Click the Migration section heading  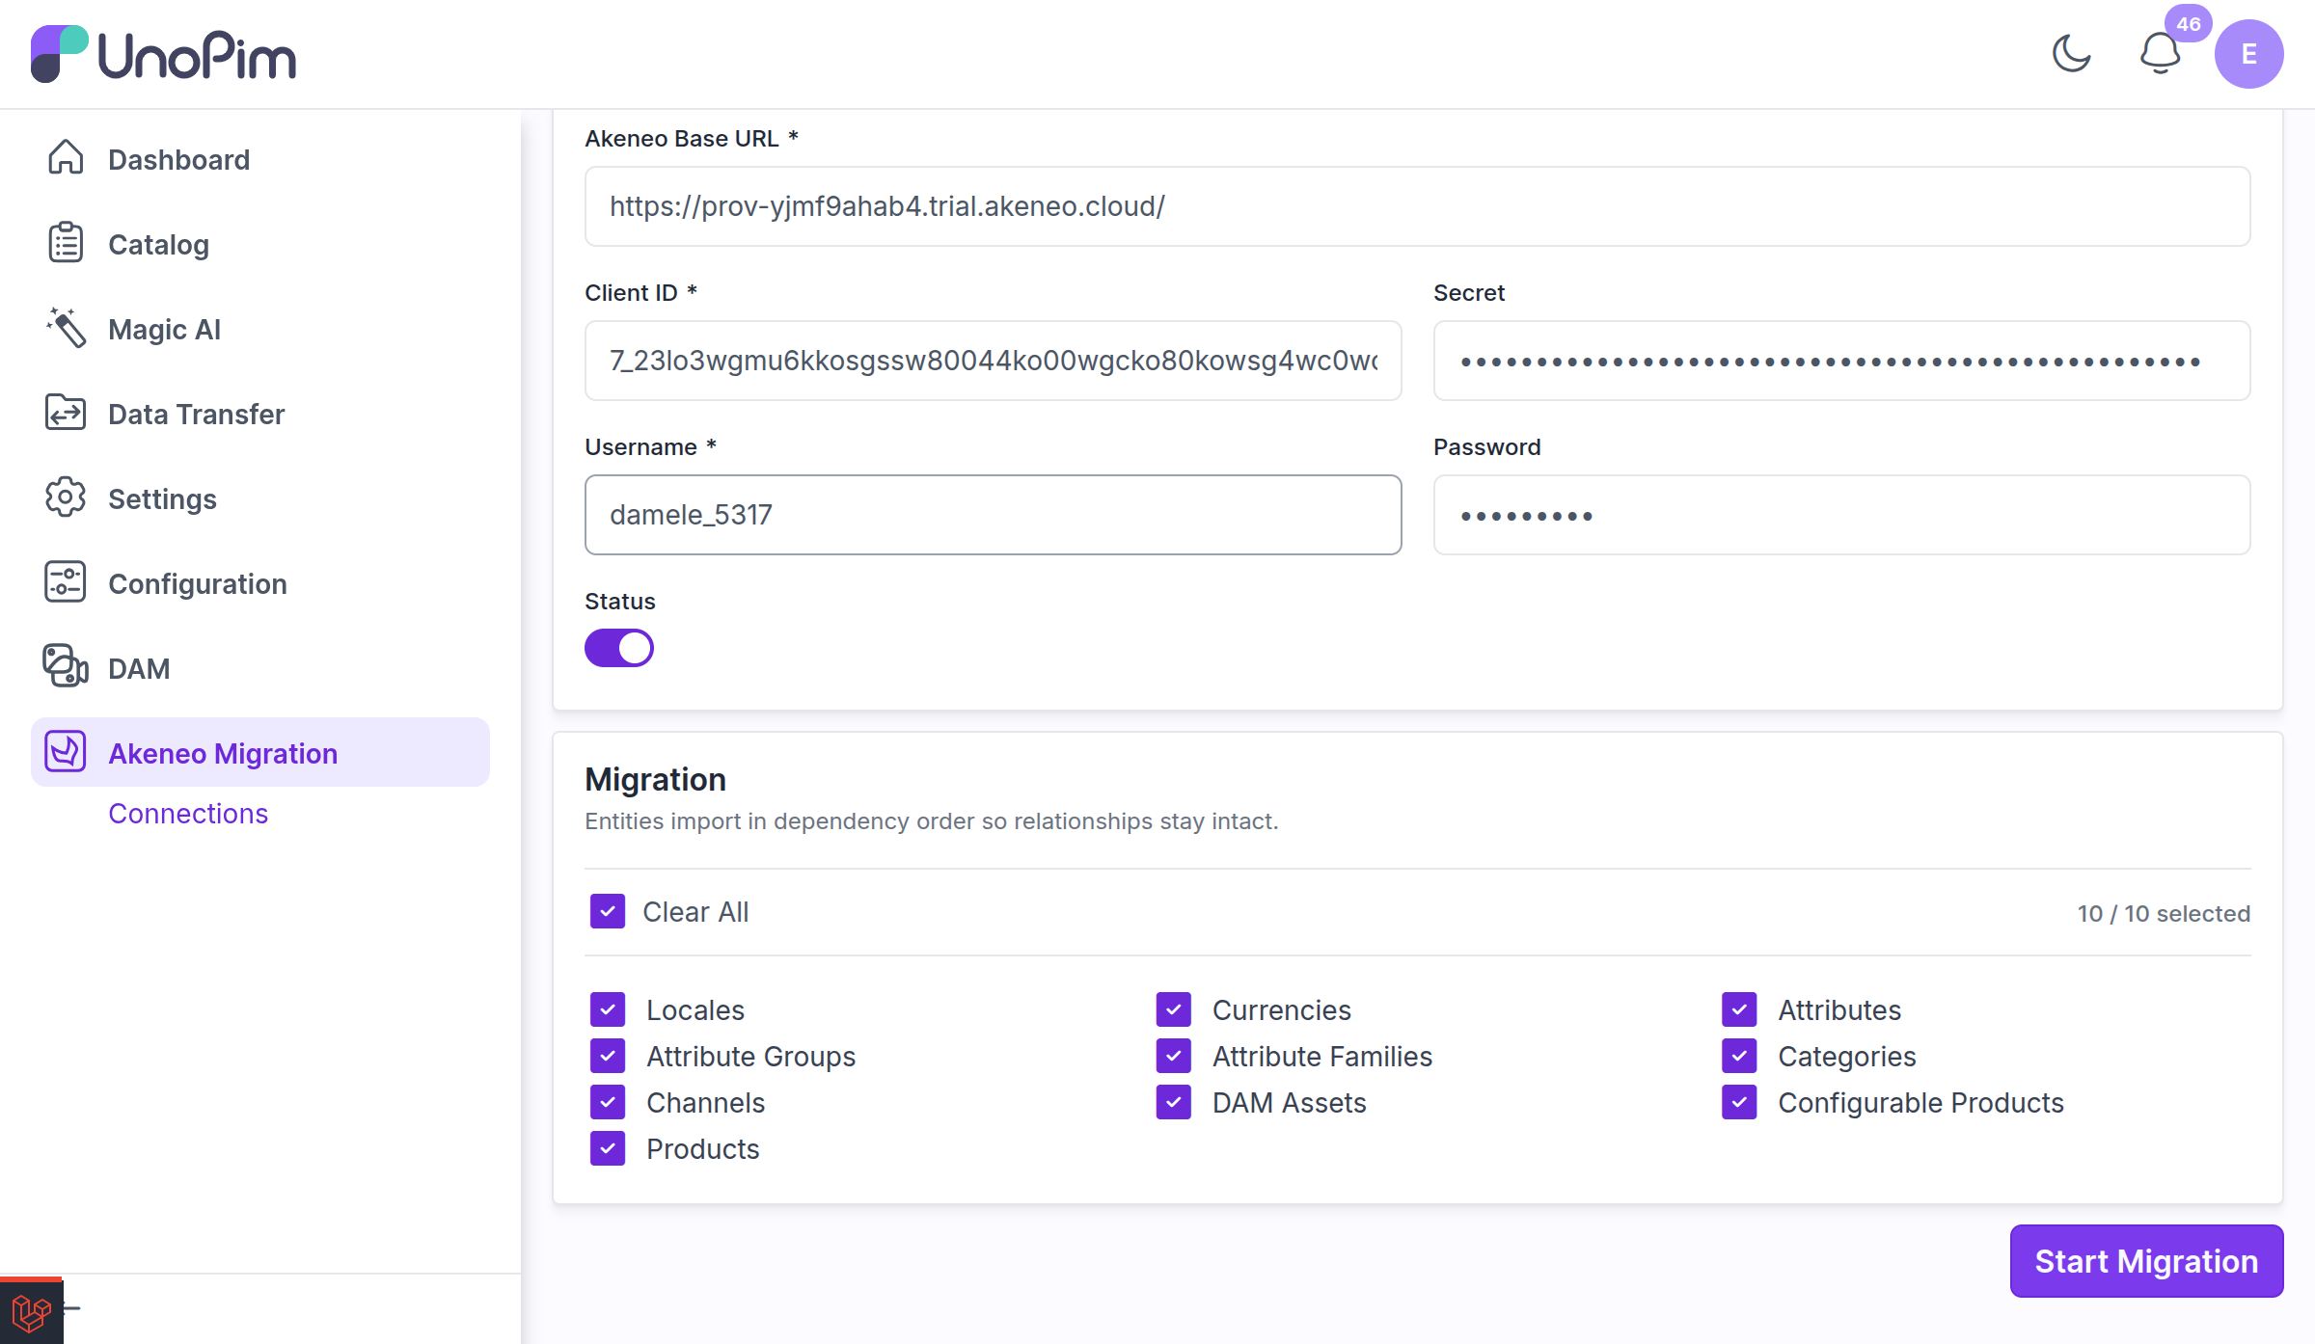coord(655,779)
